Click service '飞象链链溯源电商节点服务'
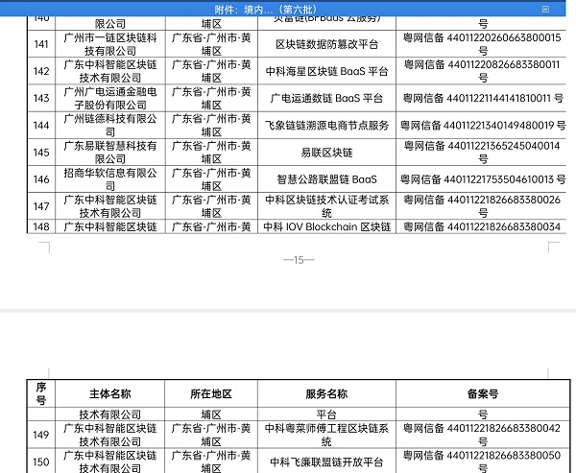The width and height of the screenshot is (576, 473). click(327, 126)
